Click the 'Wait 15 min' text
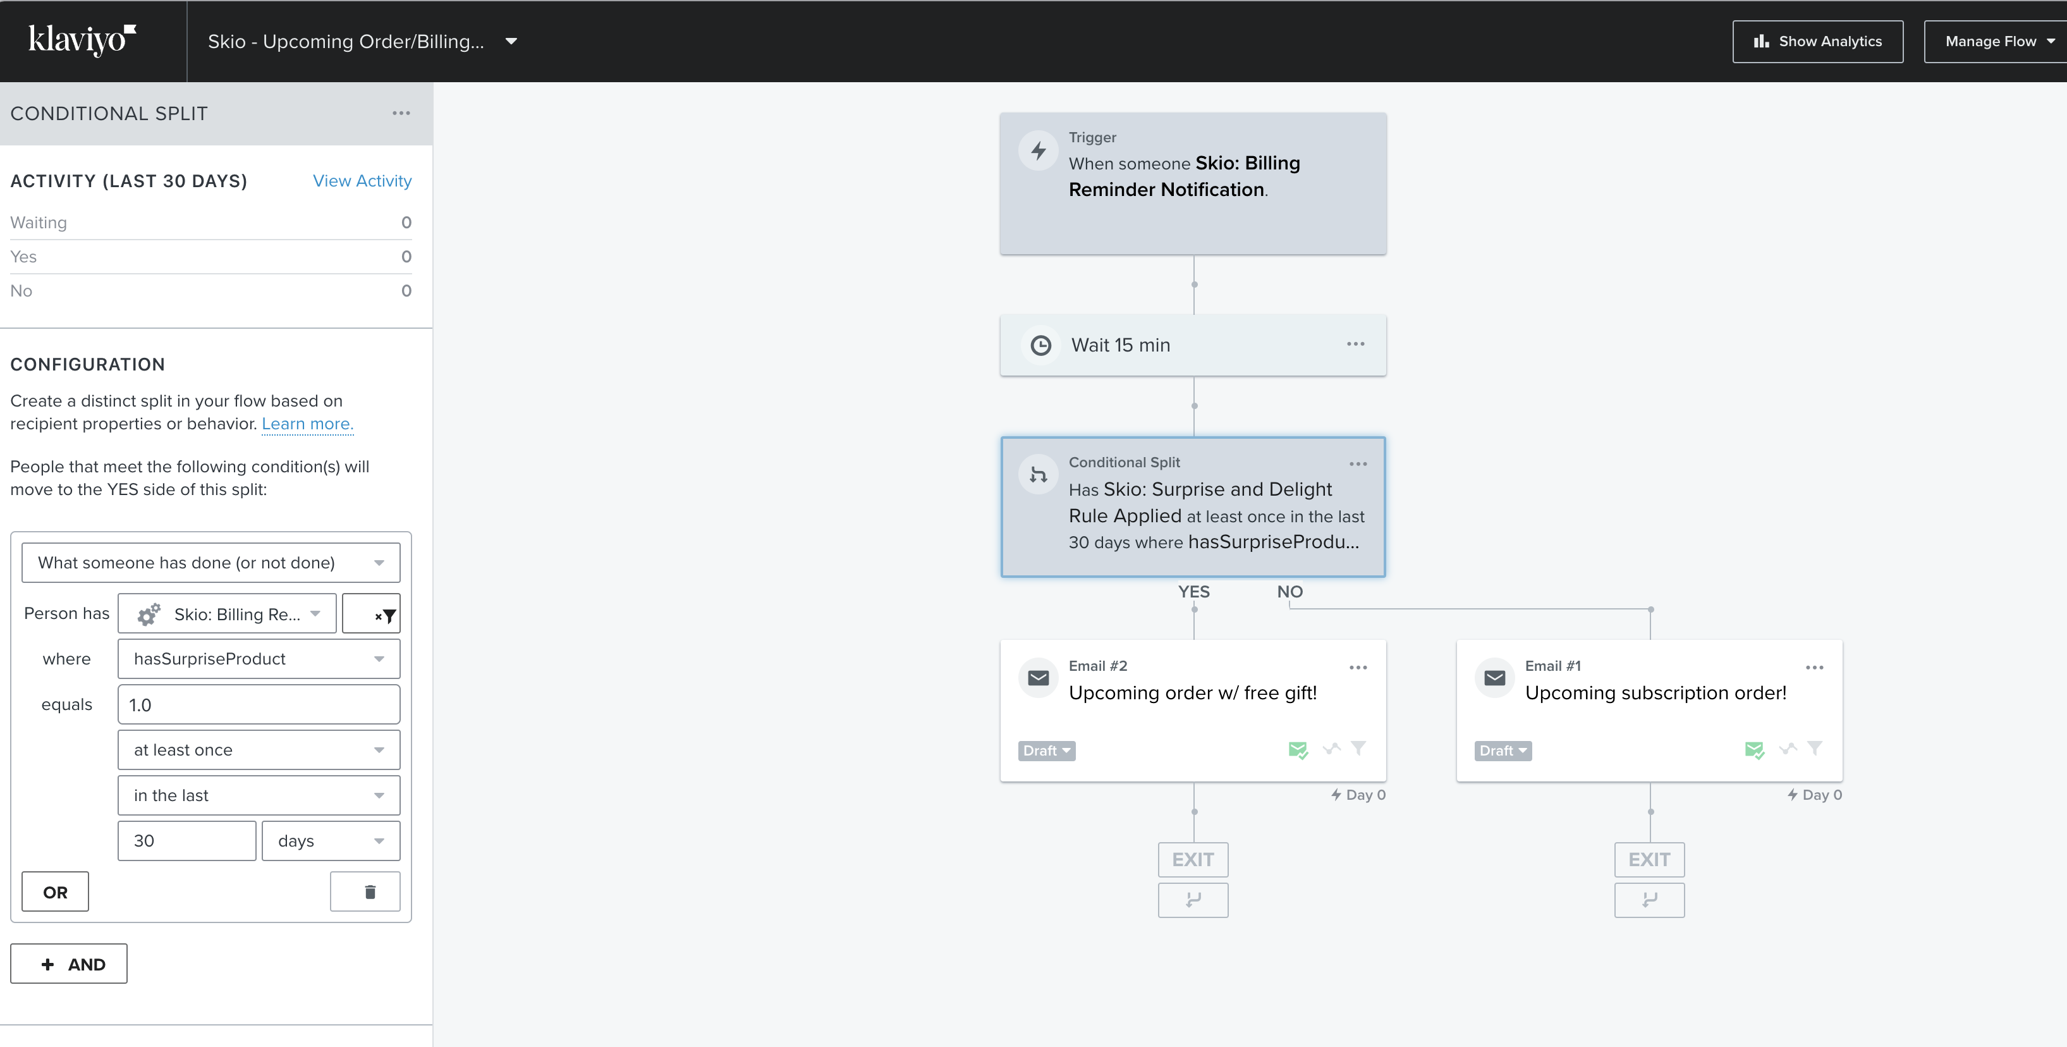Viewport: 2067px width, 1047px height. tap(1121, 345)
